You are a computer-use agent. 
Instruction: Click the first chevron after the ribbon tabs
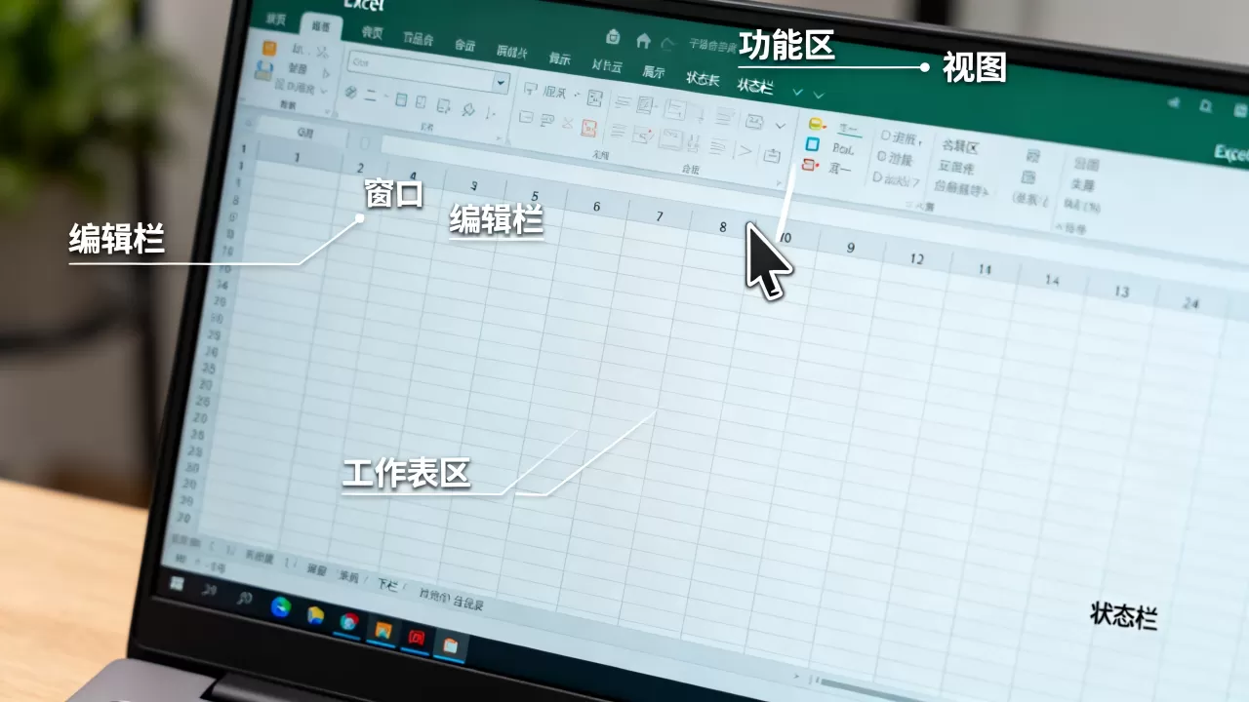[x=797, y=93]
